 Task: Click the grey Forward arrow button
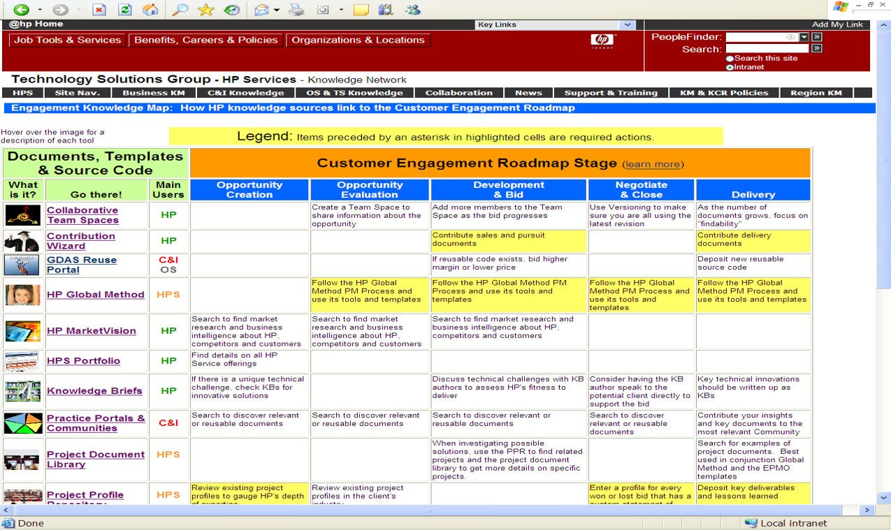61,10
